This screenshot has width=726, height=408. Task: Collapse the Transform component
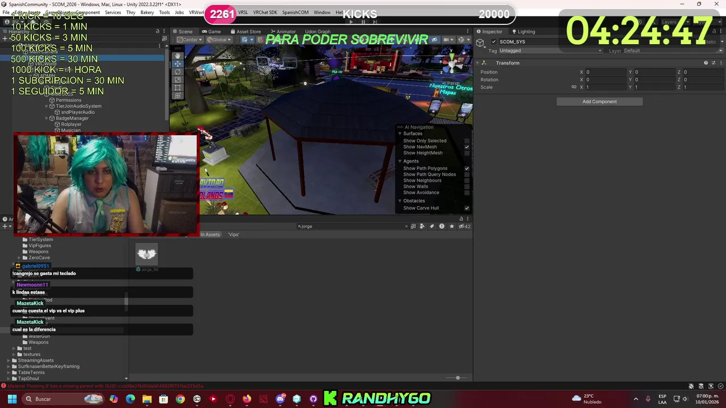click(x=478, y=63)
